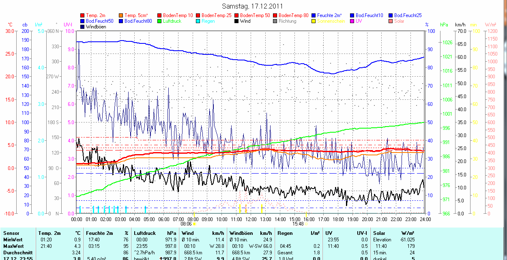
Task: Click the 15:48 sunset marker below the axis
Action: 299,223
